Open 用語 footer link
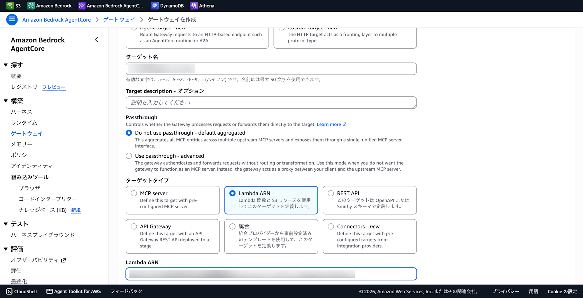The image size is (583, 298). click(x=533, y=291)
